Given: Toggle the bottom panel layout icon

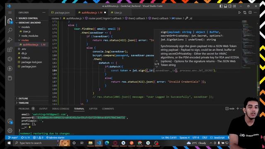Looking at the screenshot, I should click(x=225, y=6).
